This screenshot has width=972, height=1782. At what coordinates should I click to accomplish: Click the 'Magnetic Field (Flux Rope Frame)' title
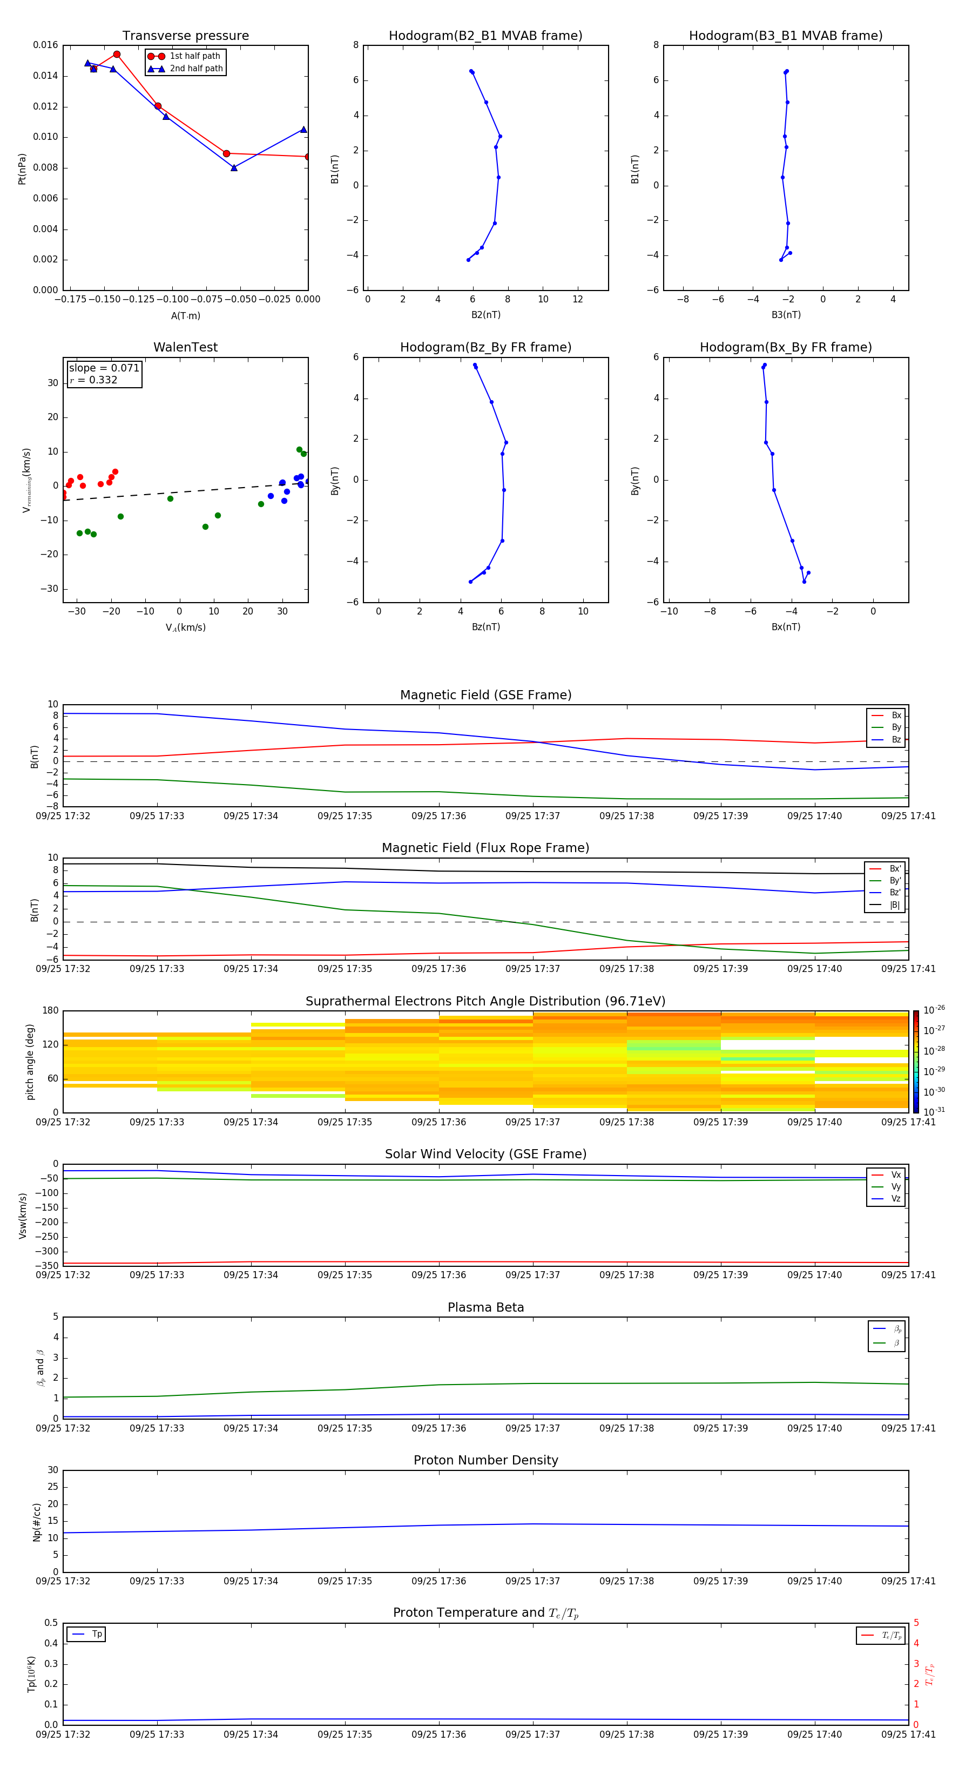click(x=485, y=848)
